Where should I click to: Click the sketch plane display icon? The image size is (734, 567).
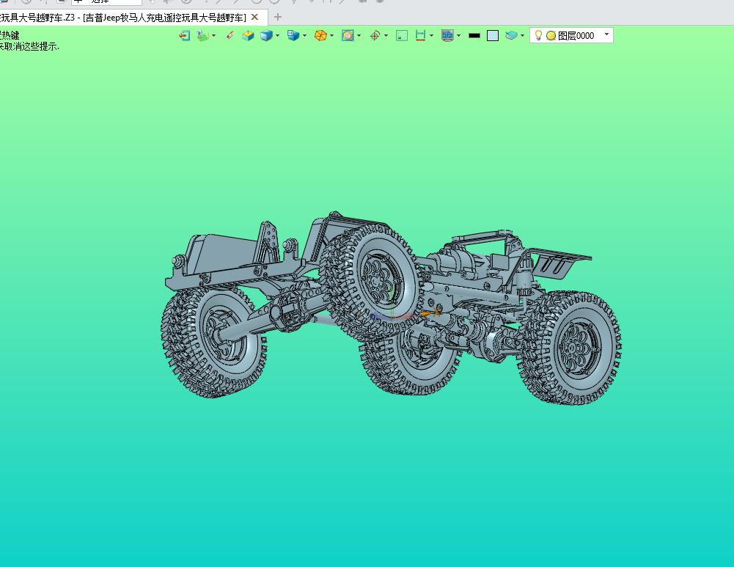(202, 36)
